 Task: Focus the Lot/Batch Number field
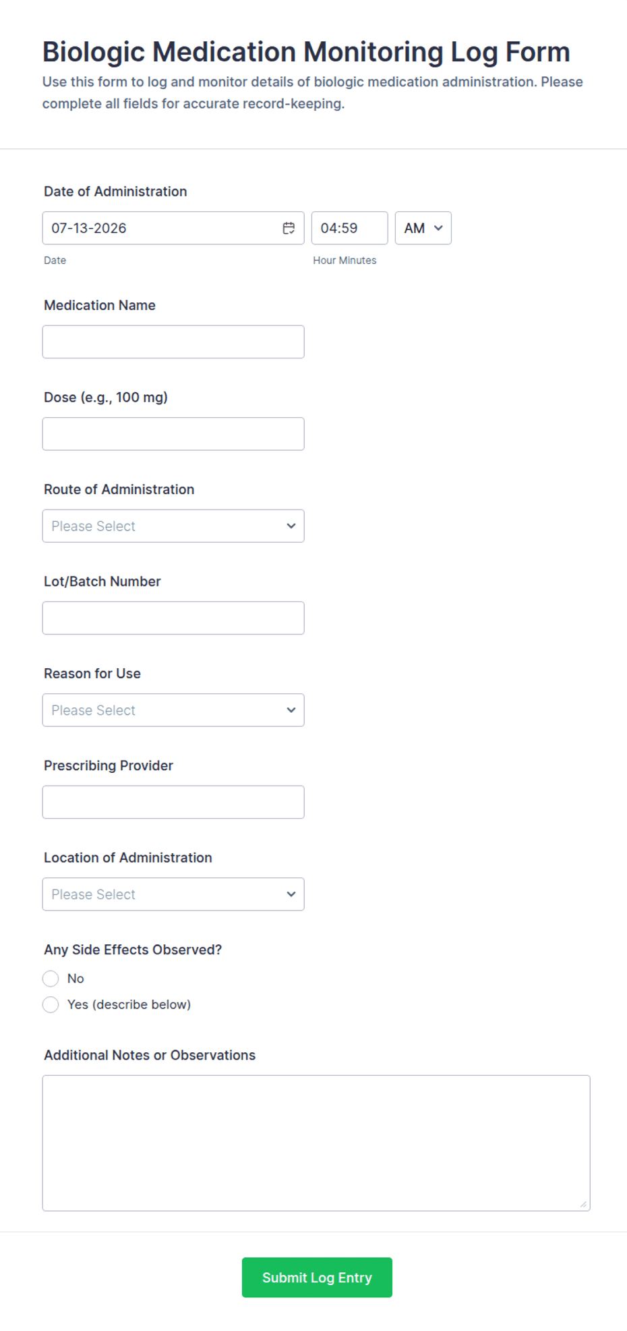(173, 618)
